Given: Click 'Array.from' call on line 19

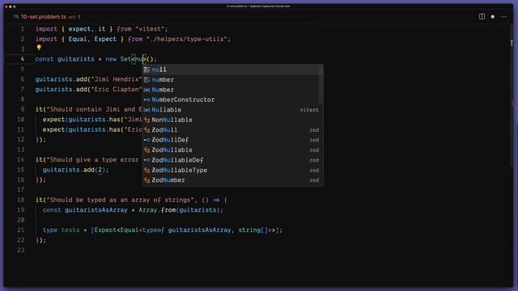Looking at the screenshot, I should point(157,210).
